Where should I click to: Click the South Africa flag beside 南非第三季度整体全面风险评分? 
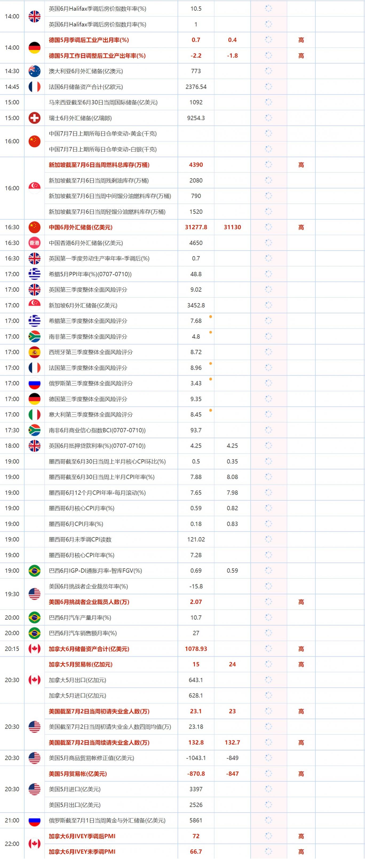[x=34, y=337]
